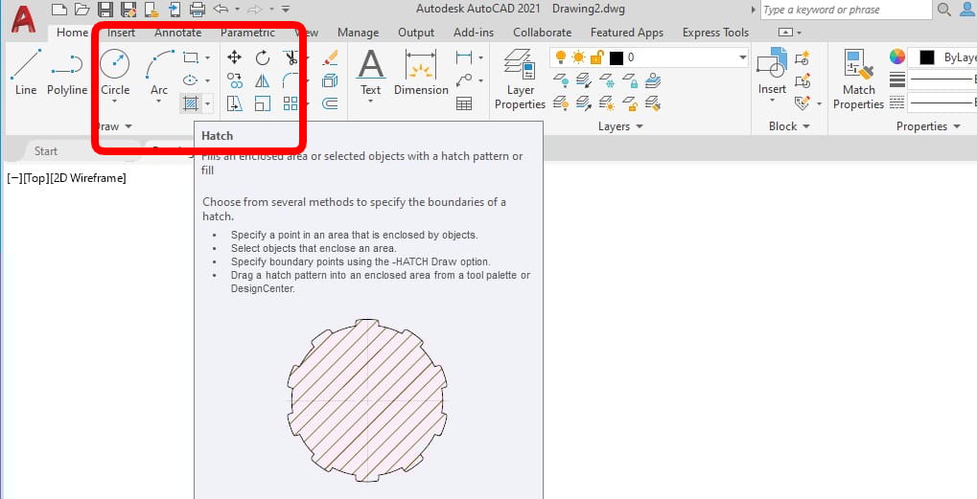The height and width of the screenshot is (499, 977).
Task: Switch to the Insert ribbon tab
Action: [121, 33]
